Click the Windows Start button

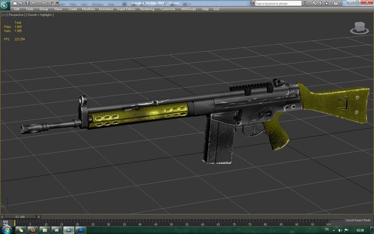click(x=7, y=230)
